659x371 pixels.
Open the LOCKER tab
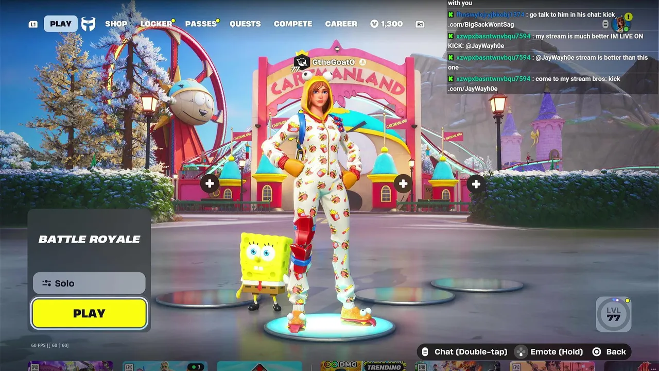(x=156, y=24)
